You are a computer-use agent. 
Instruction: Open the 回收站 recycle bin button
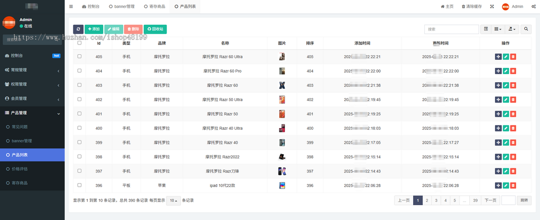[155, 29]
